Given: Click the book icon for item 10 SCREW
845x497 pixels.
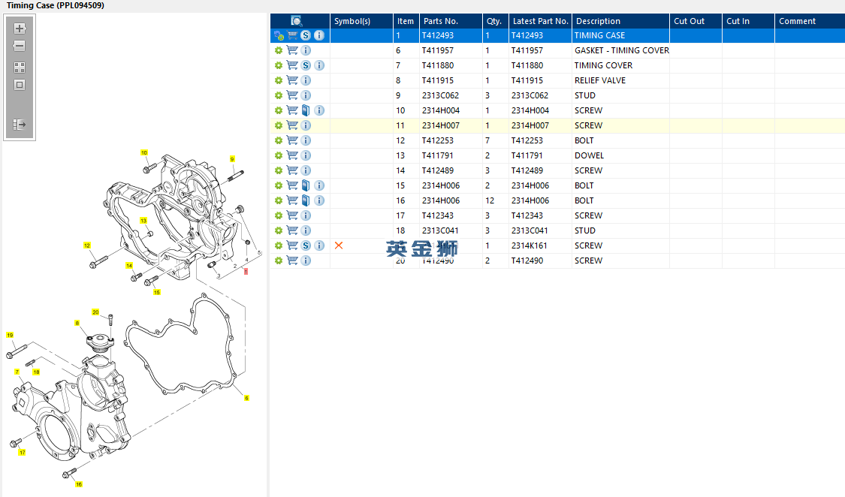Looking at the screenshot, I should [x=306, y=110].
